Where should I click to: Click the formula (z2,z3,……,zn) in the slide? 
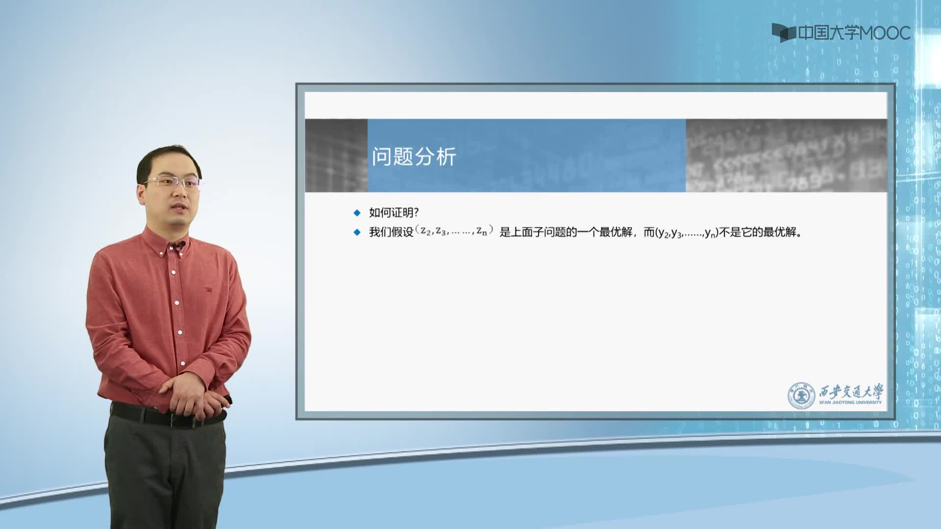pyautogui.click(x=454, y=231)
